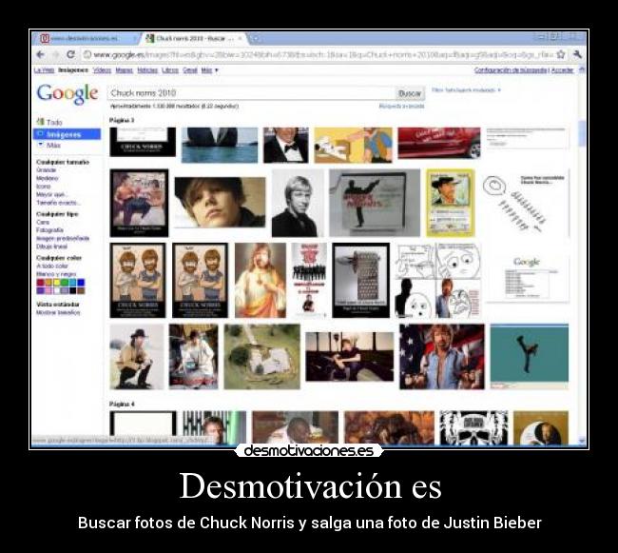Viewport: 618px width, 553px height.
Task: Open the religious painting thumbnail
Action: click(x=261, y=280)
